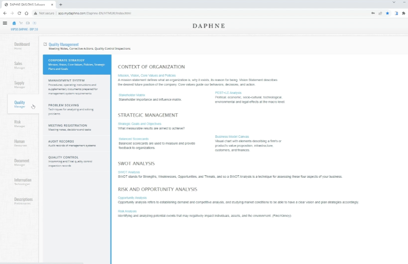Open the saved passwords key icon

(373, 13)
